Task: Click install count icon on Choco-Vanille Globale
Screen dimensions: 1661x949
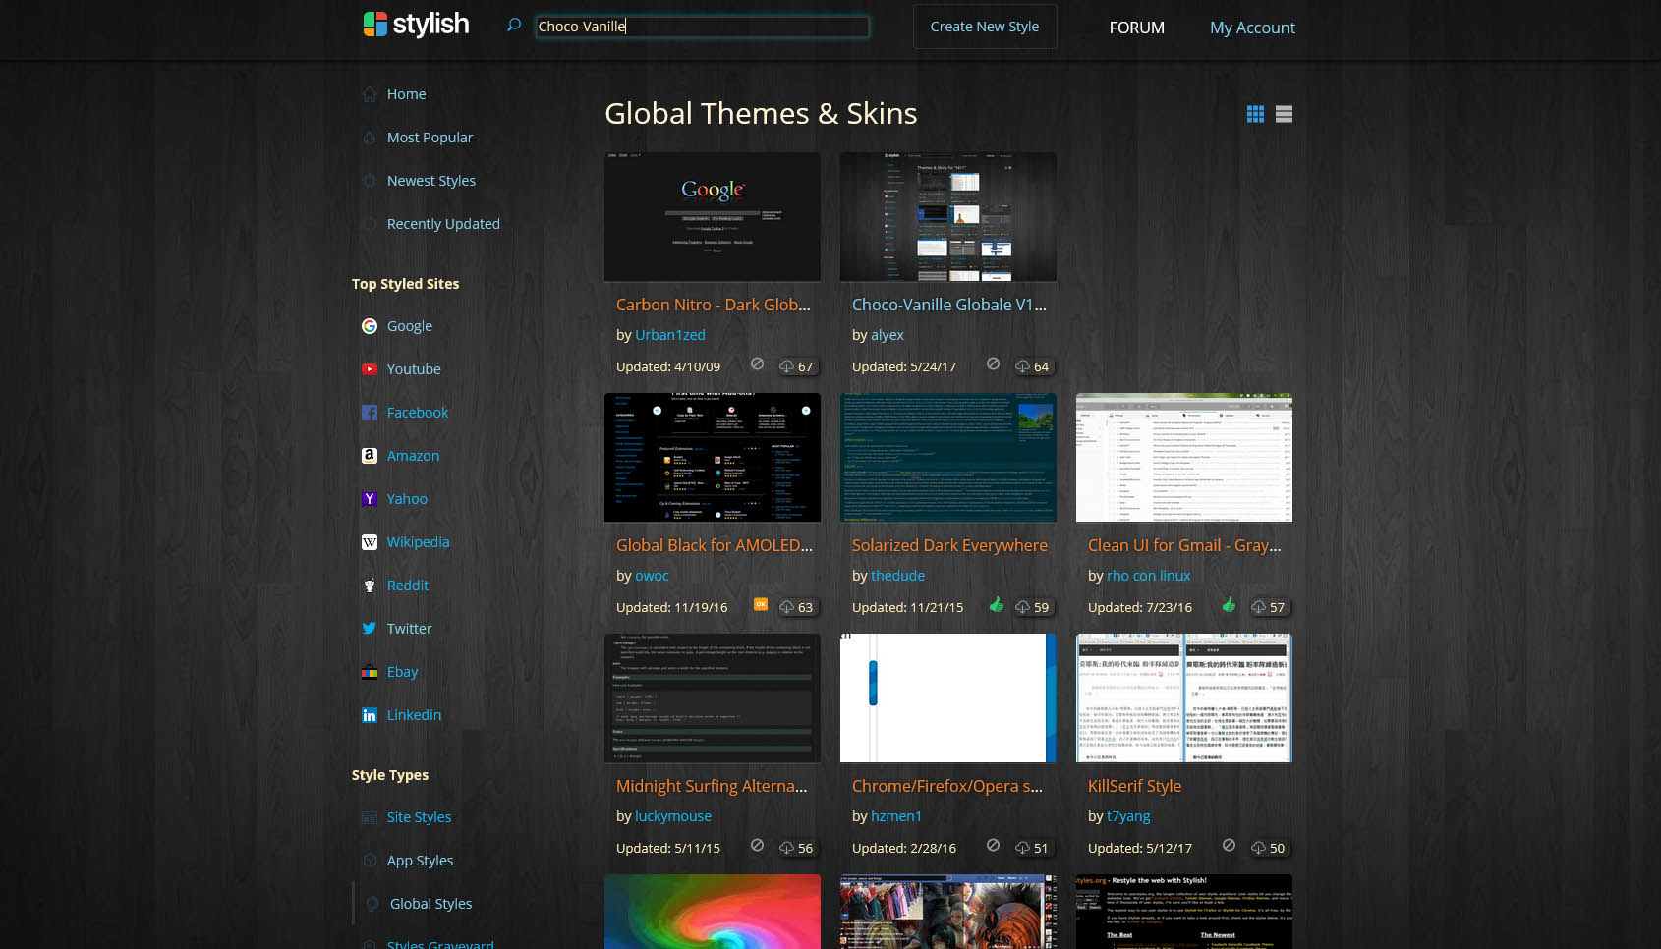Action: pyautogui.click(x=1023, y=366)
